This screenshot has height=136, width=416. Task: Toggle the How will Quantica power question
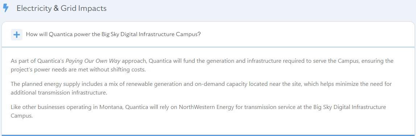pos(113,35)
